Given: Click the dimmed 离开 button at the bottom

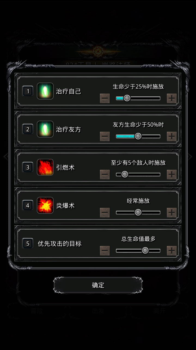Looking at the screenshot, I should [159, 311].
